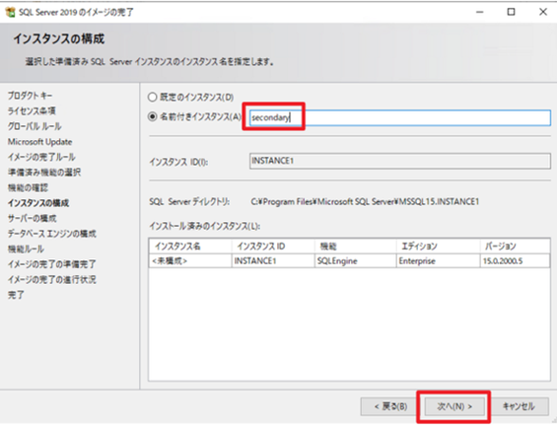Click the 機能ルール step in sidebar
The height and width of the screenshot is (428, 557).
pyautogui.click(x=26, y=249)
